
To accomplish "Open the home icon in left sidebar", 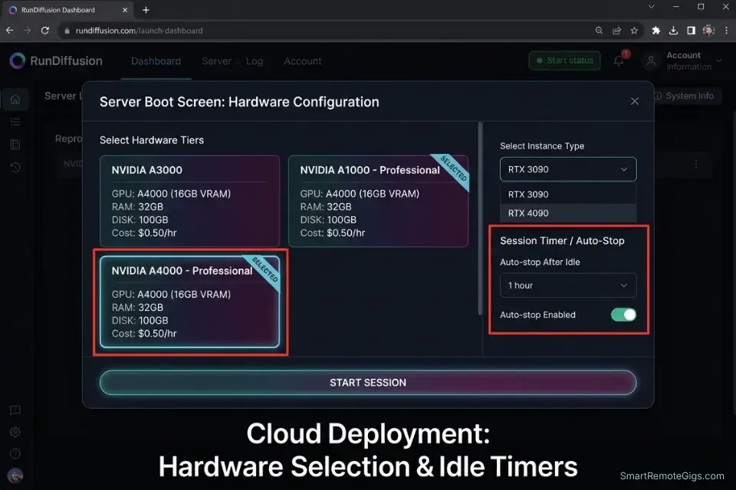I will (15, 100).
